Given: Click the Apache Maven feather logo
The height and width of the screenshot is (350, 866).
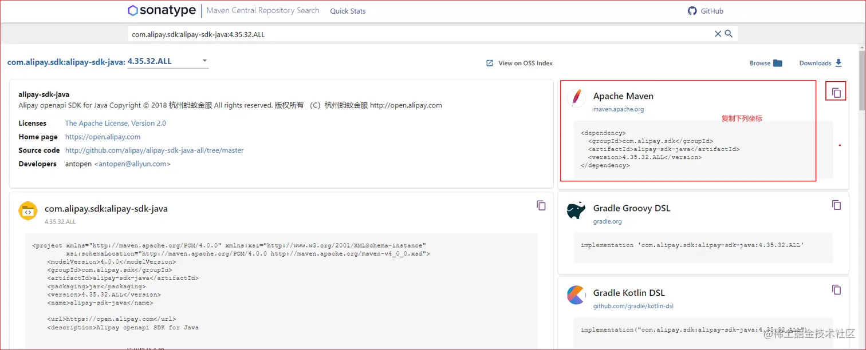Looking at the screenshot, I should (x=577, y=98).
